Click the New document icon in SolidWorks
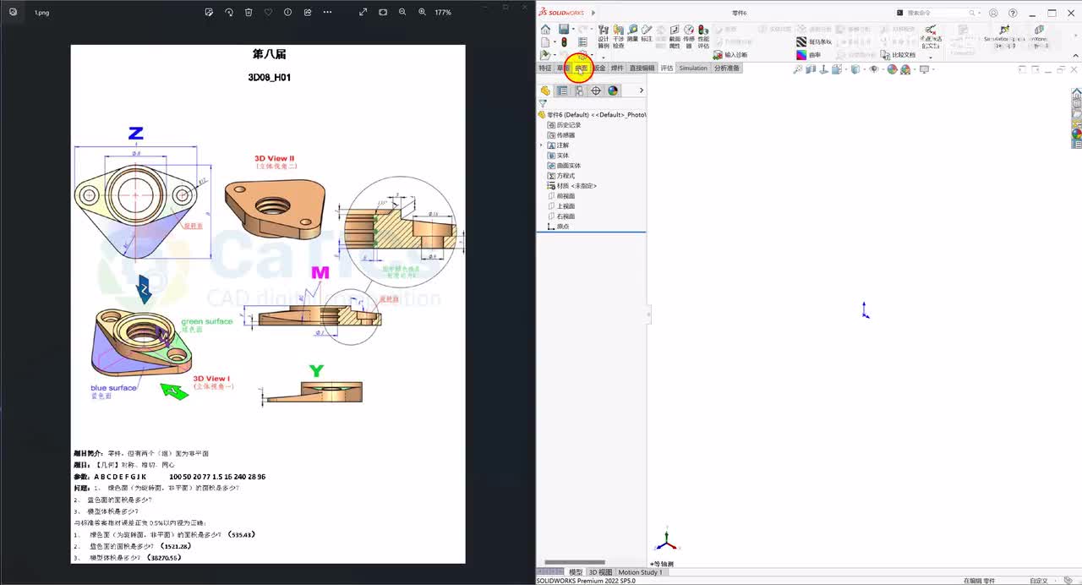The height and width of the screenshot is (585, 1082). 545,42
